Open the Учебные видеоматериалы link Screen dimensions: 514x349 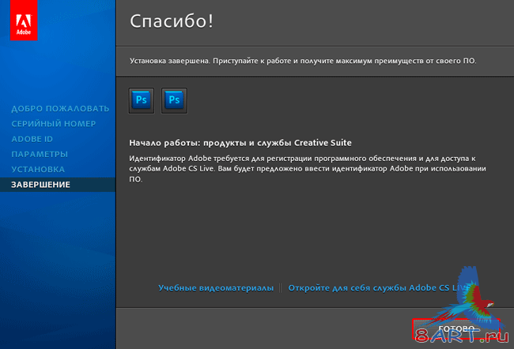pos(216,287)
